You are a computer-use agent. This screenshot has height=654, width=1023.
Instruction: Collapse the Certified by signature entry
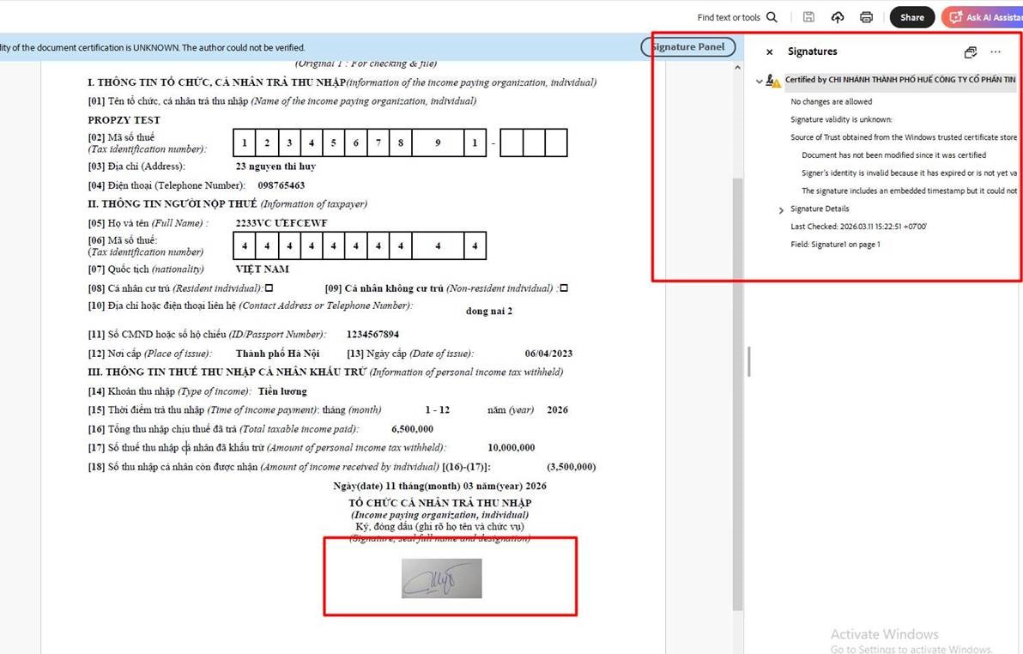click(759, 82)
